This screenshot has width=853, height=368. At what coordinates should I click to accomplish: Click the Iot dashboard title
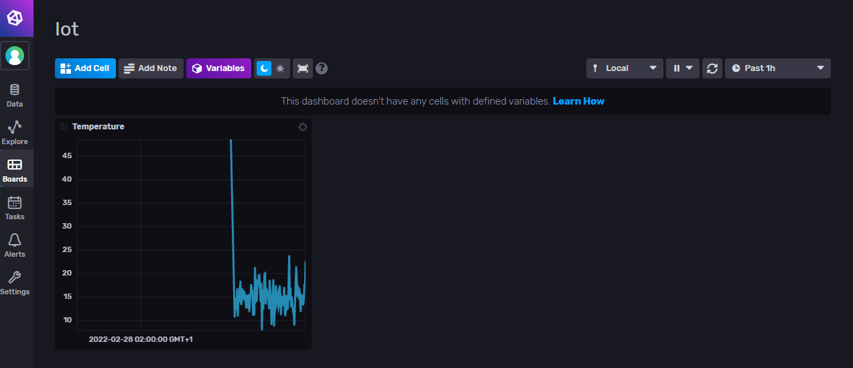[67, 29]
